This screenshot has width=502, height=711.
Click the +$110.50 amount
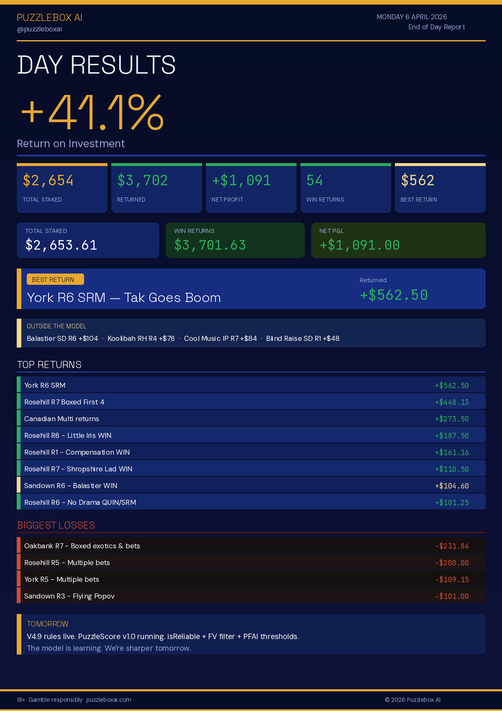pos(452,469)
